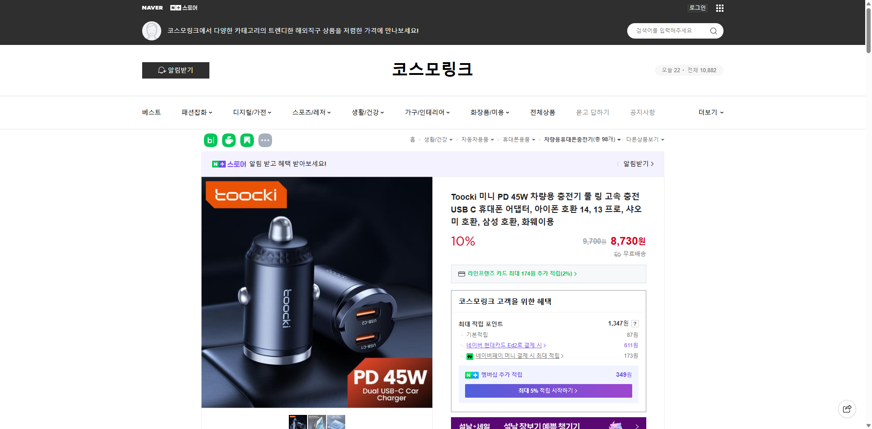Click the blog share icon
872x429 pixels.
coord(210,140)
